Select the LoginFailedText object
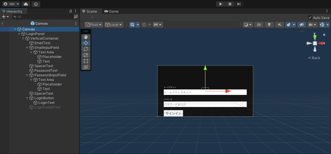This screenshot has height=154, width=331. point(47,107)
